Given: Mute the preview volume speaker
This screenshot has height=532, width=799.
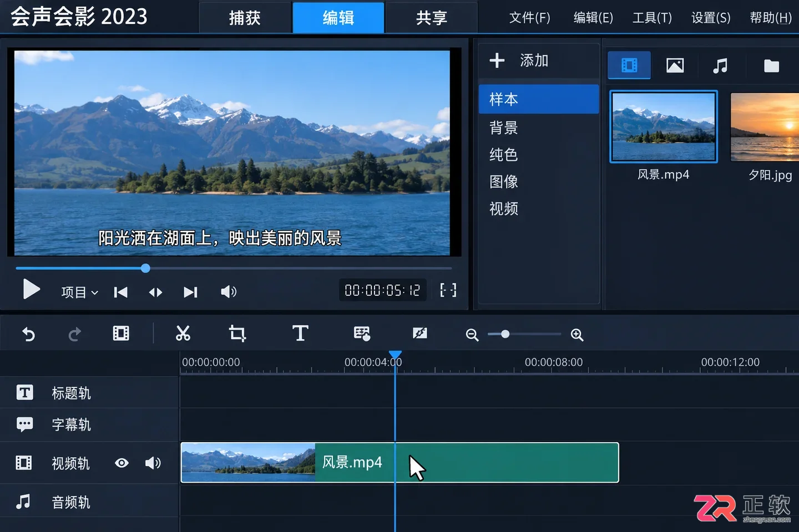Looking at the screenshot, I should 229,291.
